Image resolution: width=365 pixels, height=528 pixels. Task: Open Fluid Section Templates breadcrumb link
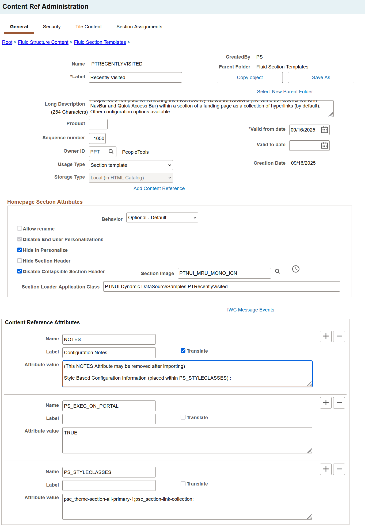pyautogui.click(x=100, y=42)
